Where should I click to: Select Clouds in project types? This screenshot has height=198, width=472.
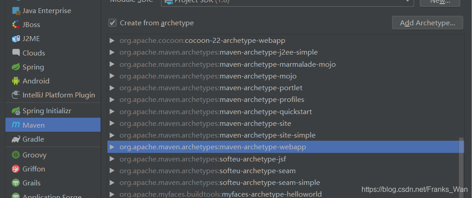tap(53, 53)
